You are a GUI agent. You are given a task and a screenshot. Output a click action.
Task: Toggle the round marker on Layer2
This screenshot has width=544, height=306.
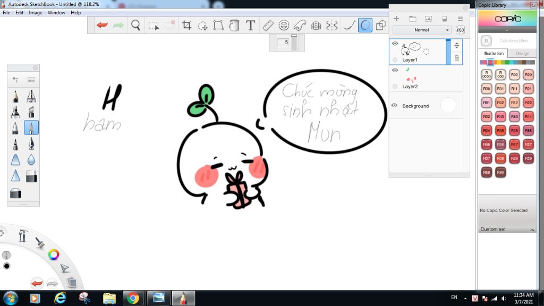tap(395, 87)
